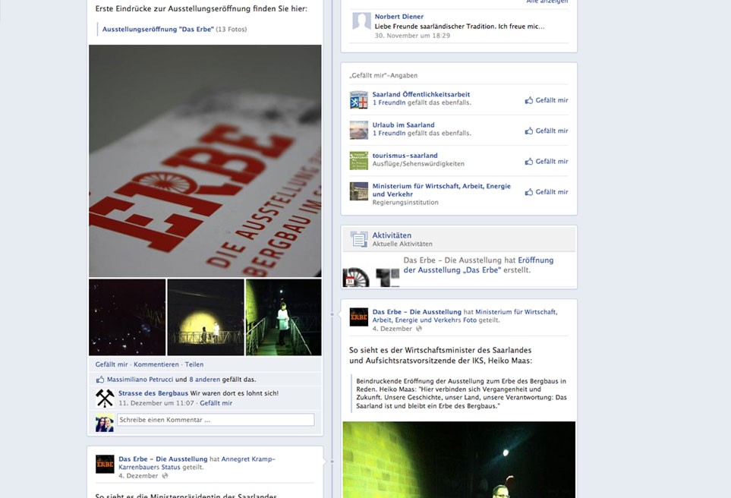Open the Urlaub im Saarland page avatar
The width and height of the screenshot is (731, 498).
(x=358, y=130)
